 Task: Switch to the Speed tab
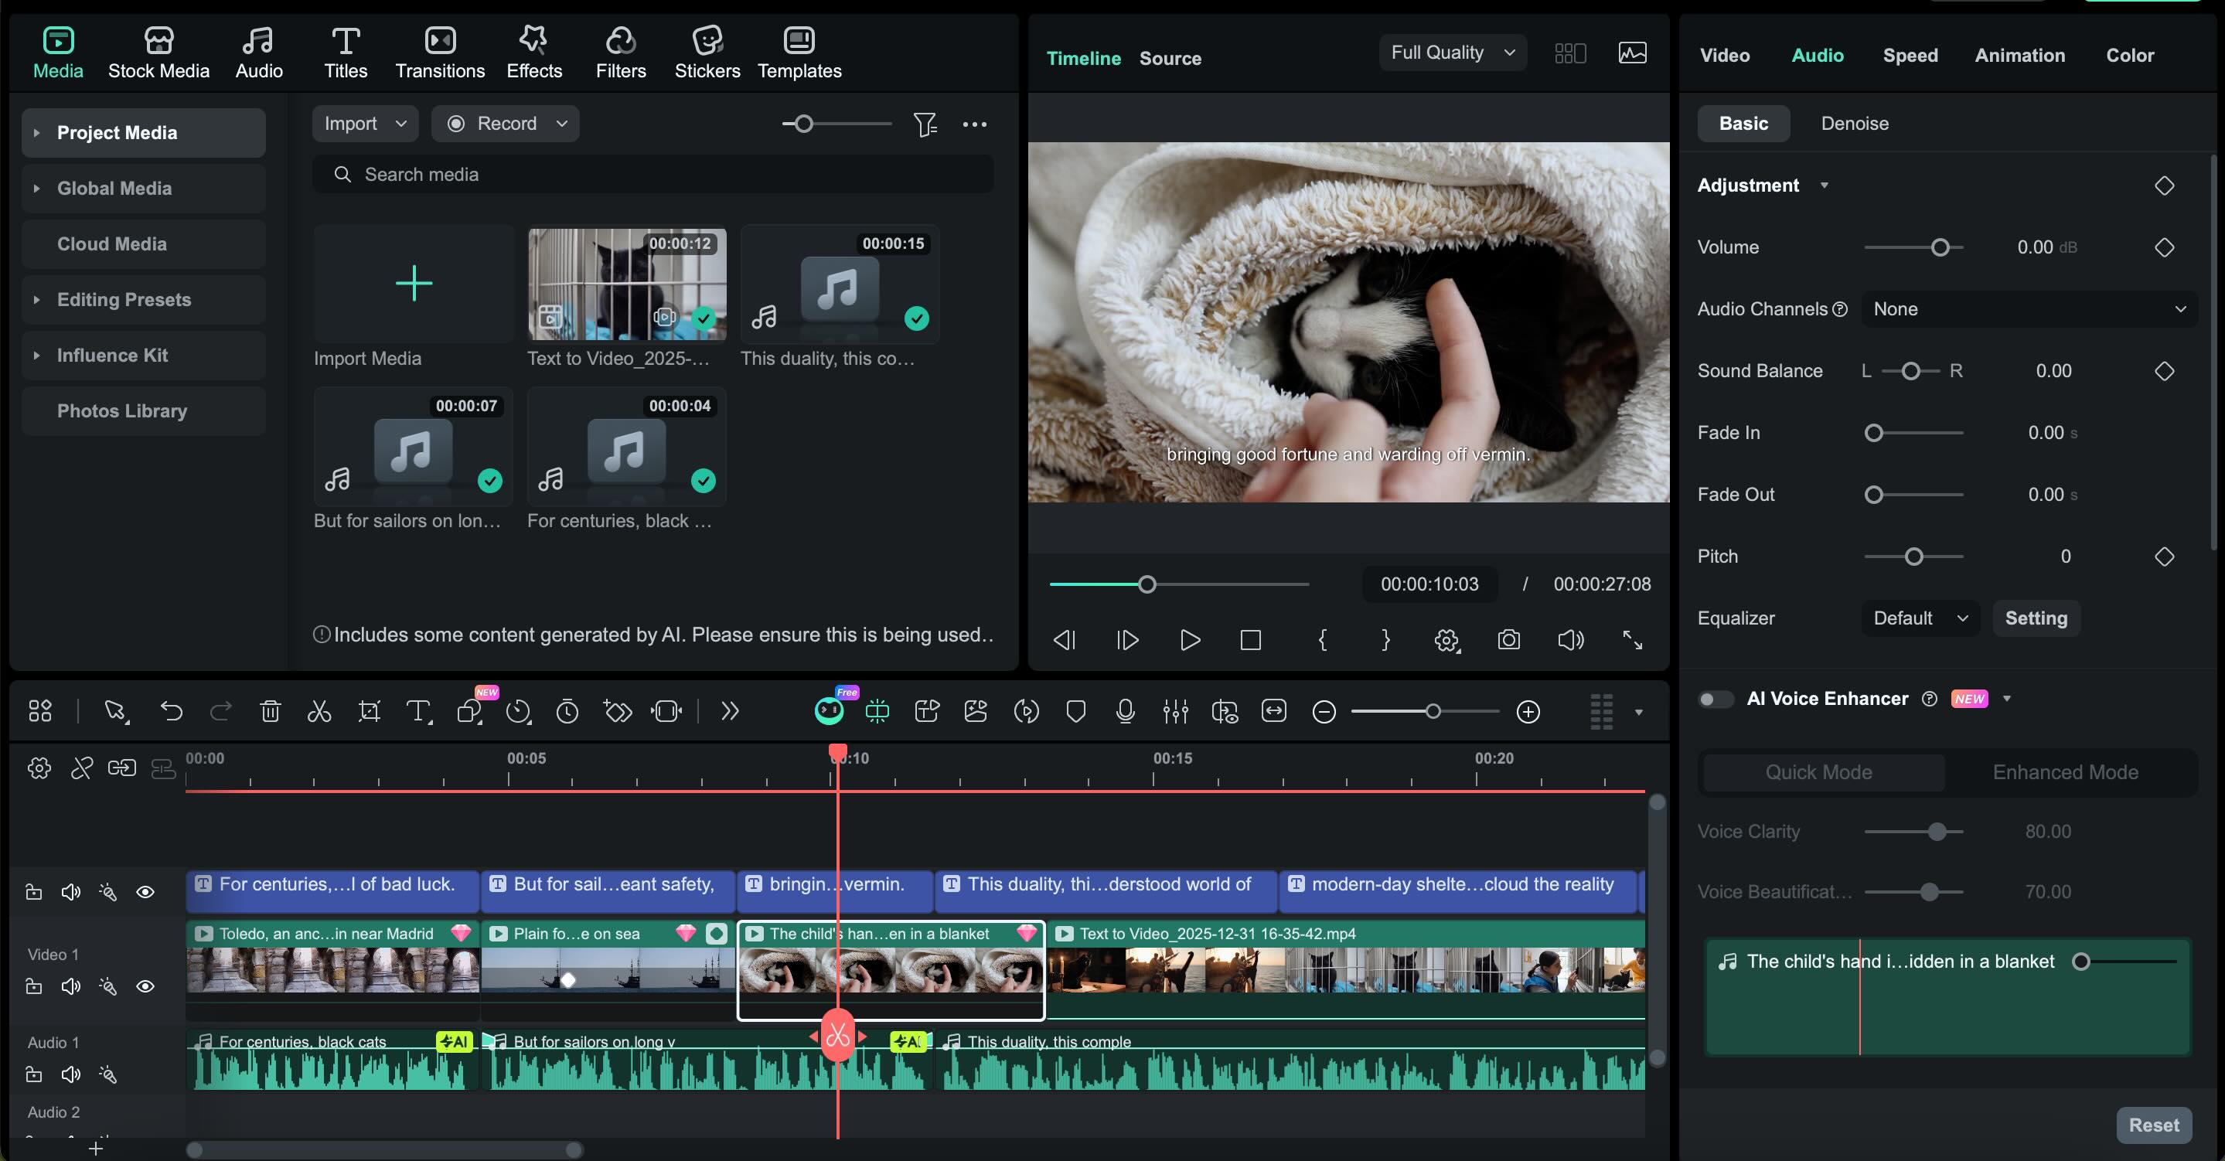tap(1910, 56)
